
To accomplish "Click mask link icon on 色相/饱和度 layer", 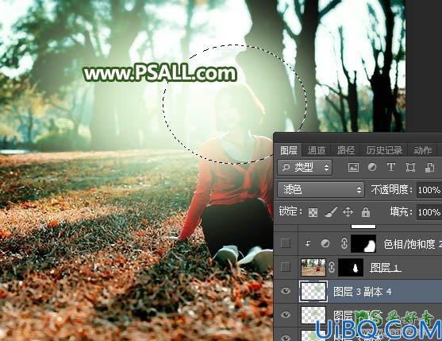I will click(x=344, y=243).
